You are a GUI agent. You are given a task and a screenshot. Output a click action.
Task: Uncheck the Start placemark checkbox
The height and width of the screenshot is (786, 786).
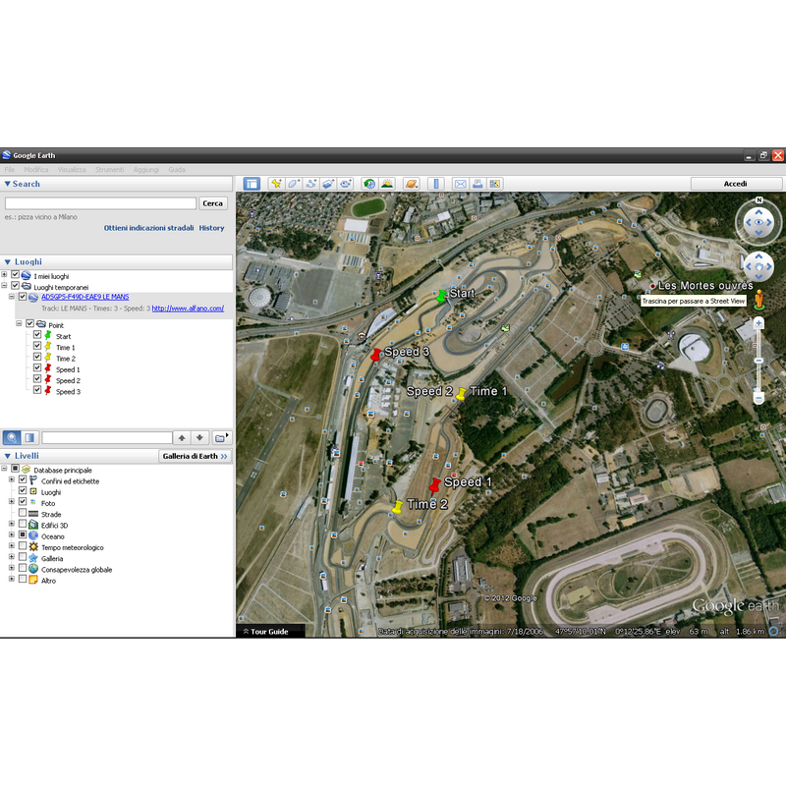click(37, 334)
